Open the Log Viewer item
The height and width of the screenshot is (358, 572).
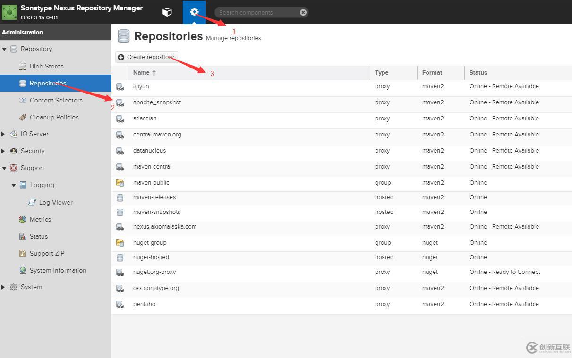coord(56,202)
